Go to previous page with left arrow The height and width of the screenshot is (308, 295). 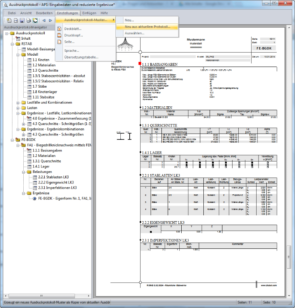(x=44, y=20)
